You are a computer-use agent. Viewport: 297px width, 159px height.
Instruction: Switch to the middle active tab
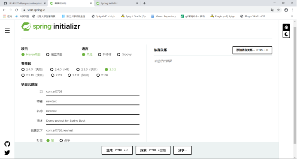[70, 3]
